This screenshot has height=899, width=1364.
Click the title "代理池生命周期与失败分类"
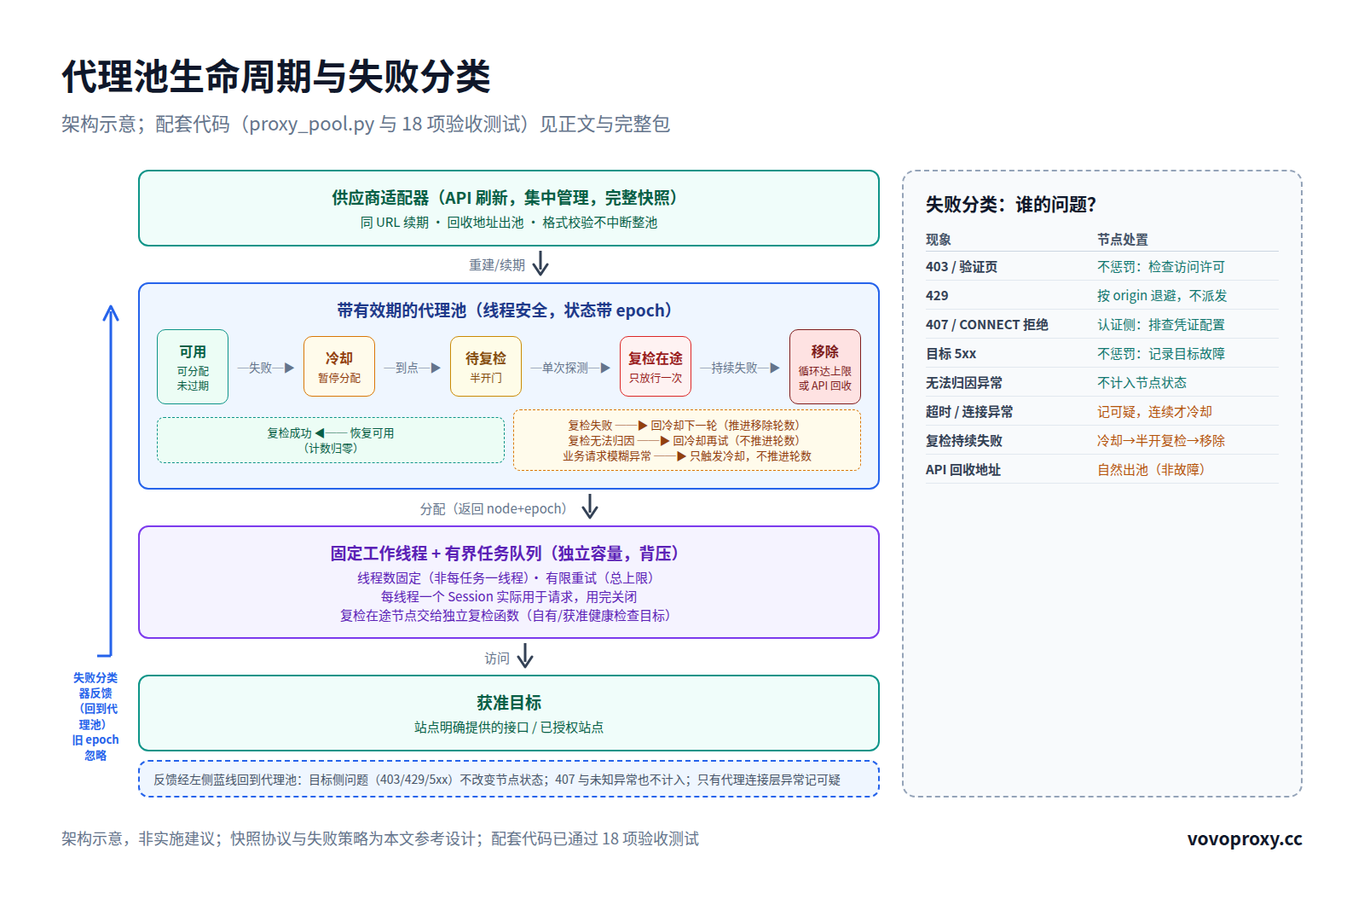[x=276, y=77]
